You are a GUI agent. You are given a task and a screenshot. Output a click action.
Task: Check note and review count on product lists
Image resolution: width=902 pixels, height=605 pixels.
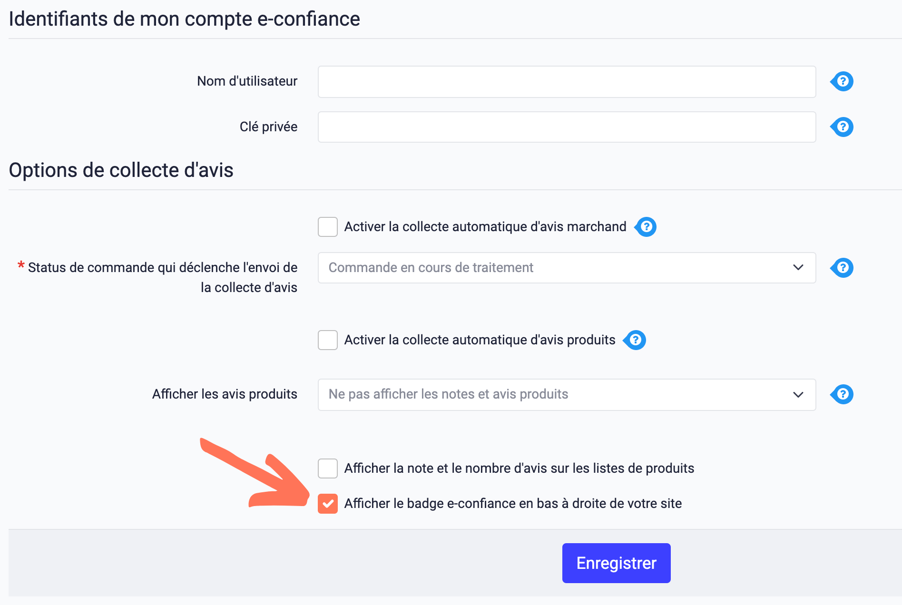(x=328, y=468)
